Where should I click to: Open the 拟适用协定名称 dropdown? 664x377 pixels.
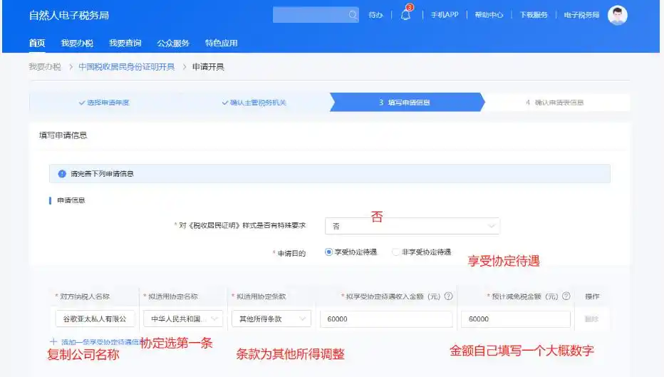[x=183, y=319]
